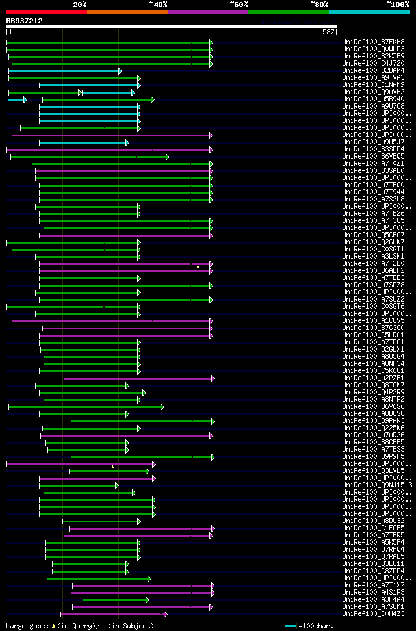Click the green ~80% identity legend segment
Image resolution: width=416 pixels, height=631 pixels.
coord(289,12)
